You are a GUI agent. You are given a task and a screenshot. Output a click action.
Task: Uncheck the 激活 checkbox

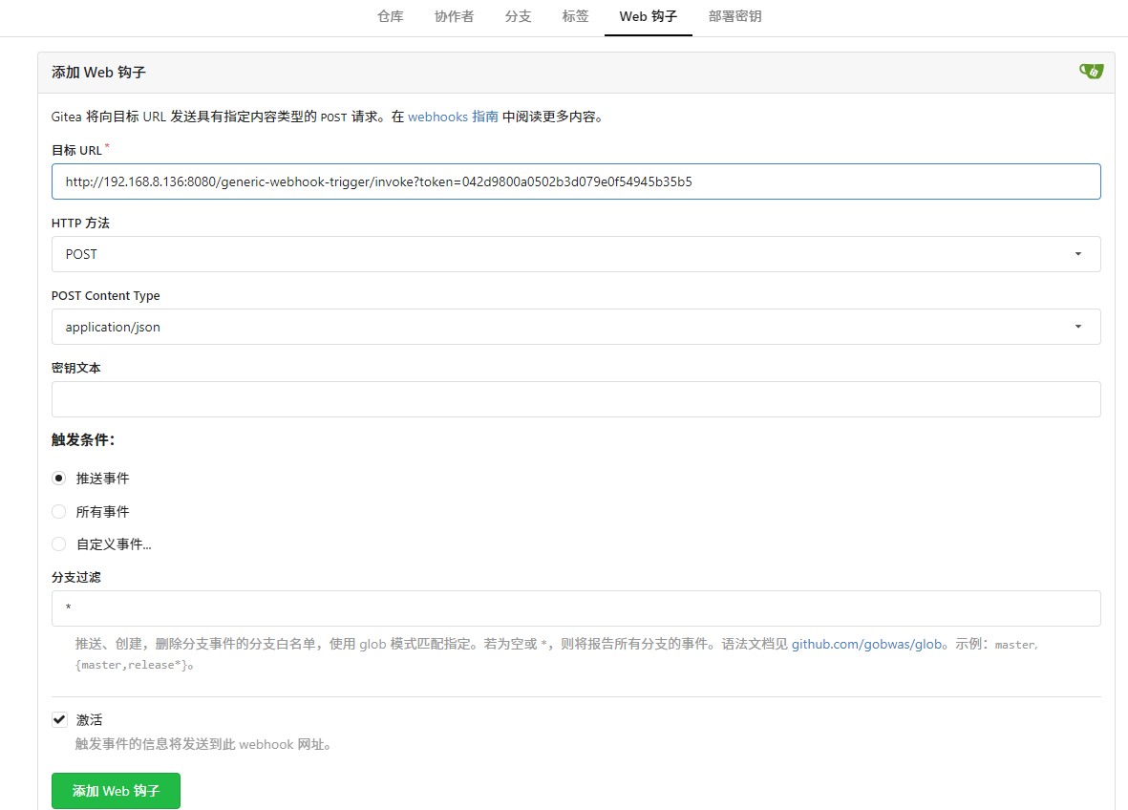pyautogui.click(x=59, y=720)
